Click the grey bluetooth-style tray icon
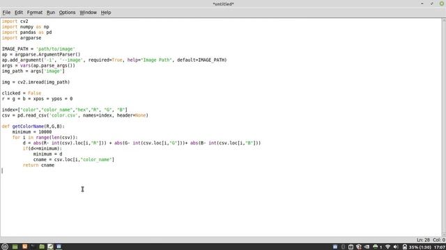Screen dimensions: 446x250 pyautogui.click(x=344, y=247)
